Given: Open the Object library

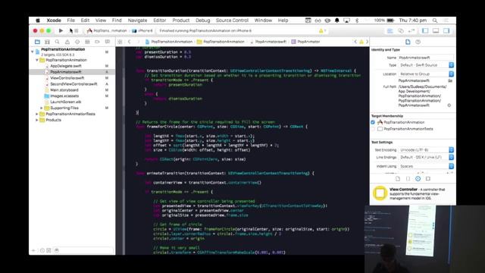Looking at the screenshot, I should pyautogui.click(x=418, y=179).
